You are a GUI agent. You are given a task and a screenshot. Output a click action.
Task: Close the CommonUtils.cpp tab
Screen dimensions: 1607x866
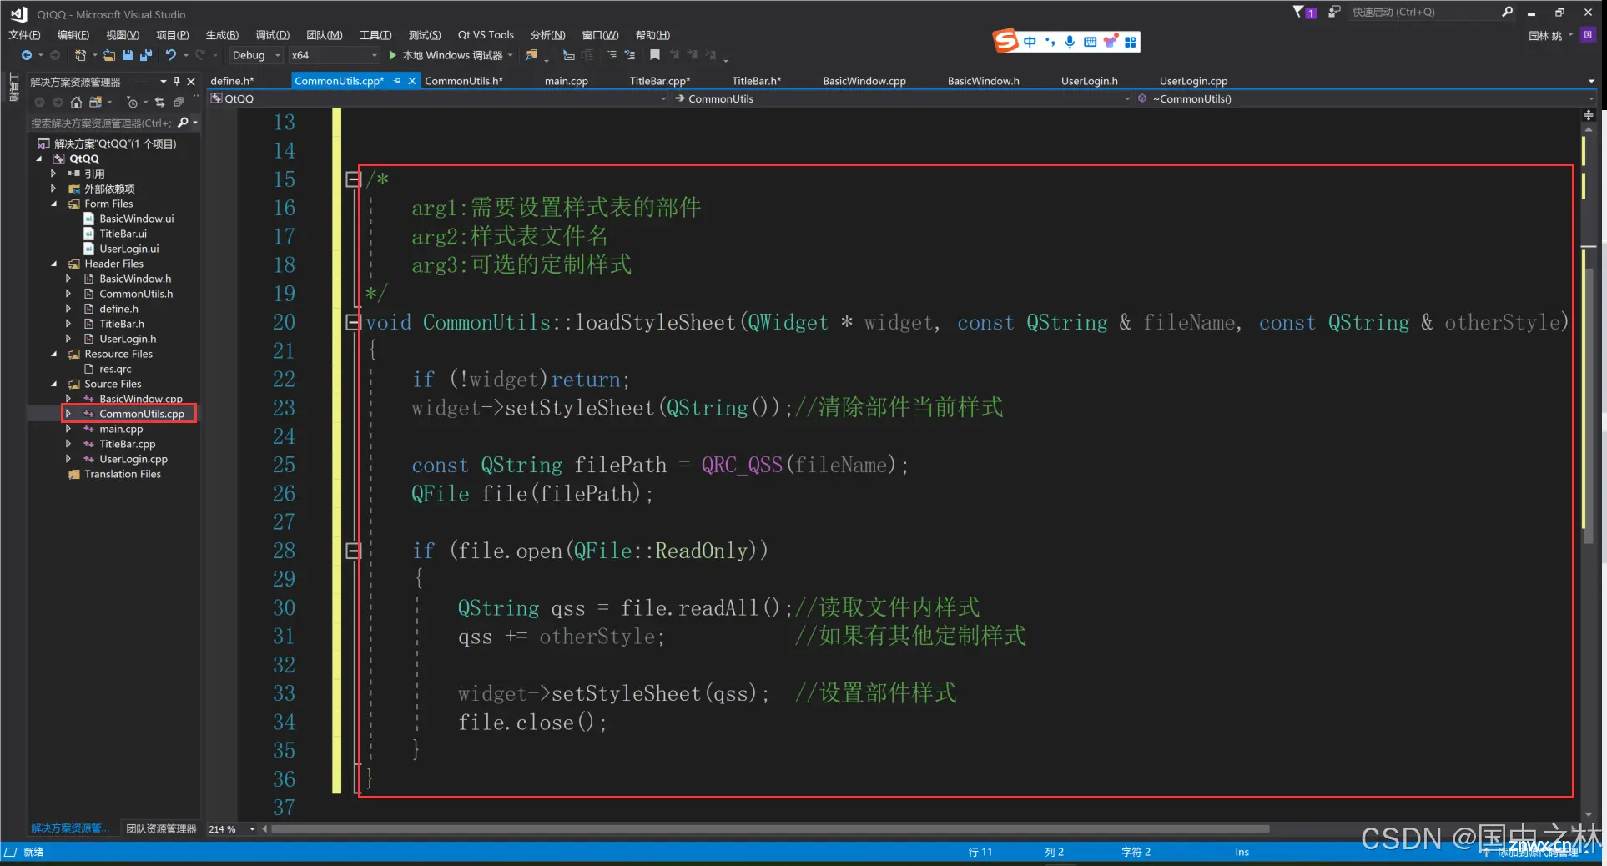[412, 81]
